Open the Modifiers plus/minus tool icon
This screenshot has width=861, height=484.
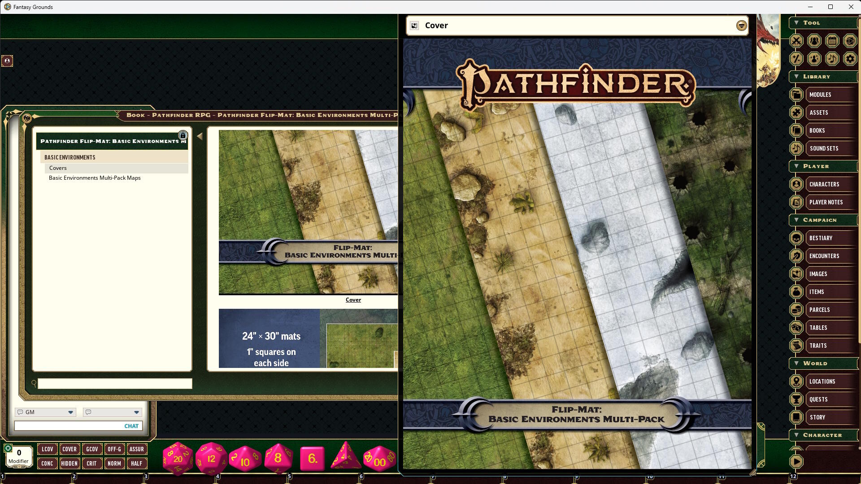click(796, 59)
